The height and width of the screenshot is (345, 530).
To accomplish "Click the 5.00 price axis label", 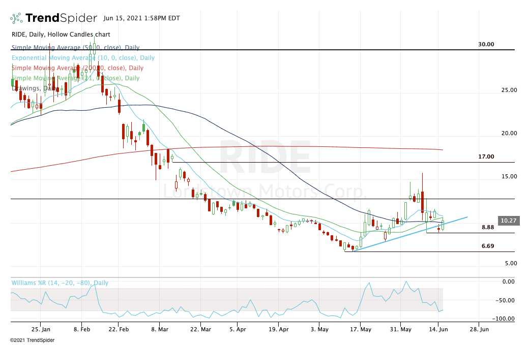I will (x=511, y=263).
